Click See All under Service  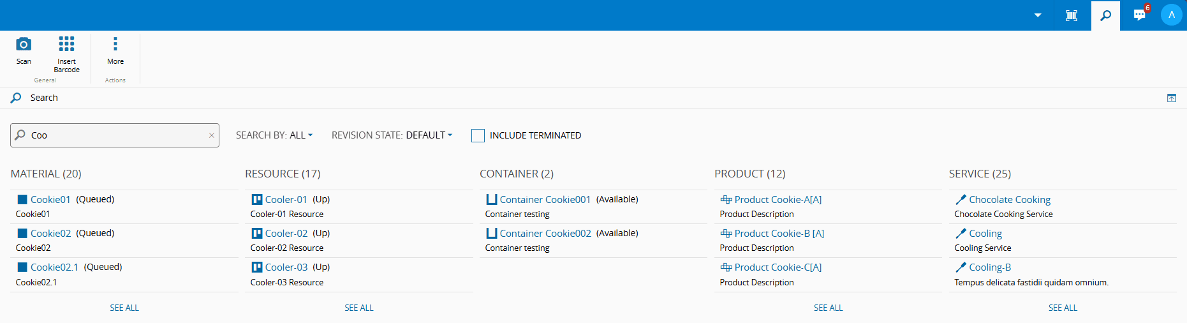click(1063, 308)
